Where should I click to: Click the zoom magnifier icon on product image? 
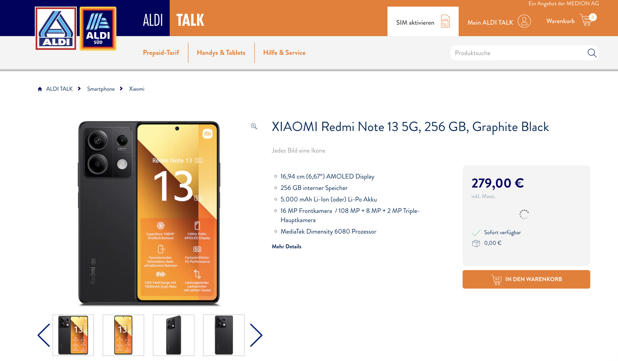click(x=254, y=127)
